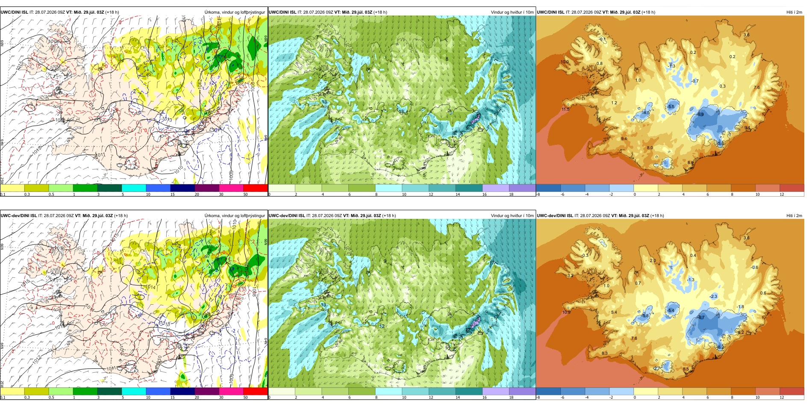This screenshot has height=406, width=812.
Task: Select the purple 16 swatch in UWC/DINI wind legend
Action: [x=496, y=188]
